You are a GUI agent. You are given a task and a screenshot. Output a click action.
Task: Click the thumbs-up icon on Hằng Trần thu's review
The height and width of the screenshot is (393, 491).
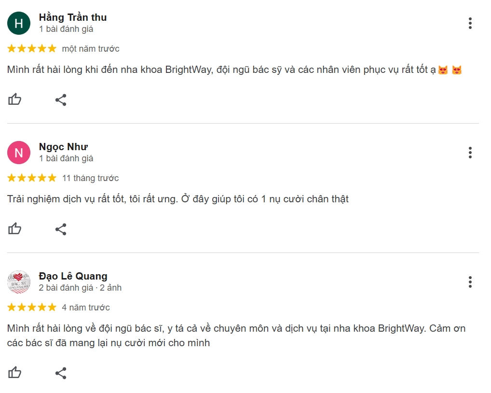click(15, 99)
